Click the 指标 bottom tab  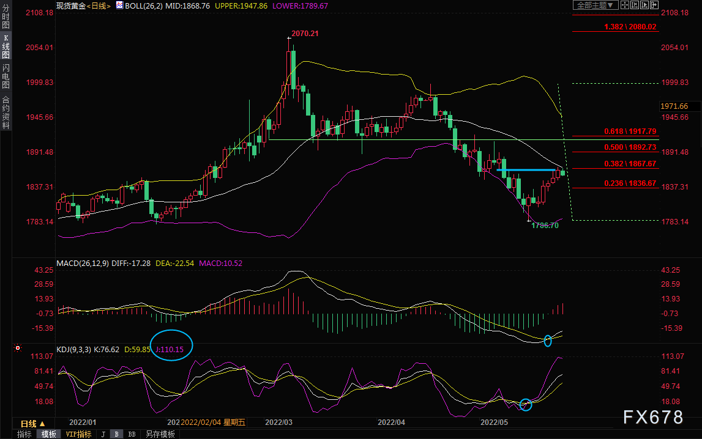[x=24, y=434]
